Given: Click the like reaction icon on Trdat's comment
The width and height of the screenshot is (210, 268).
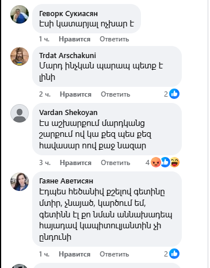Looking at the screenshot, I should [174, 94].
